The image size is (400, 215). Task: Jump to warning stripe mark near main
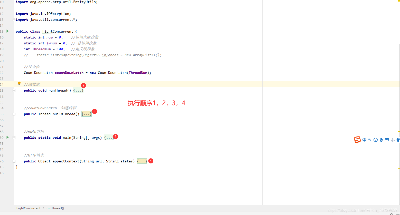pyautogui.click(x=399, y=132)
